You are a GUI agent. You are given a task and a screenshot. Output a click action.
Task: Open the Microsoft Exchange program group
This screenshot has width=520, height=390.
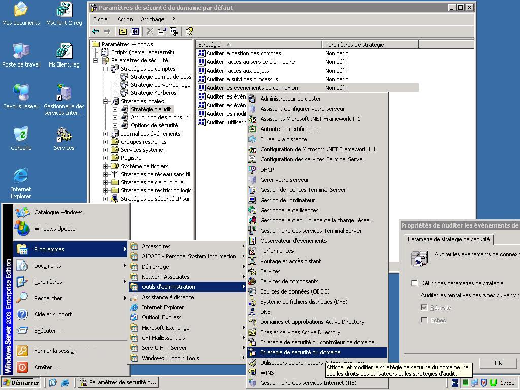pyautogui.click(x=188, y=328)
